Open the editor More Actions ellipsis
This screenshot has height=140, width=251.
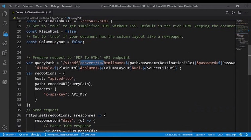pyautogui.click(x=246, y=12)
